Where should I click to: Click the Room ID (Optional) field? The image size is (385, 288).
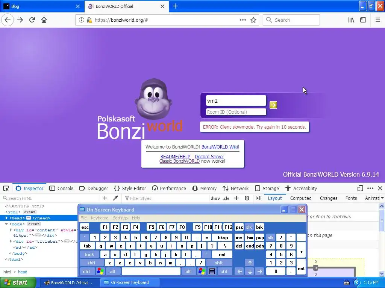point(236,112)
